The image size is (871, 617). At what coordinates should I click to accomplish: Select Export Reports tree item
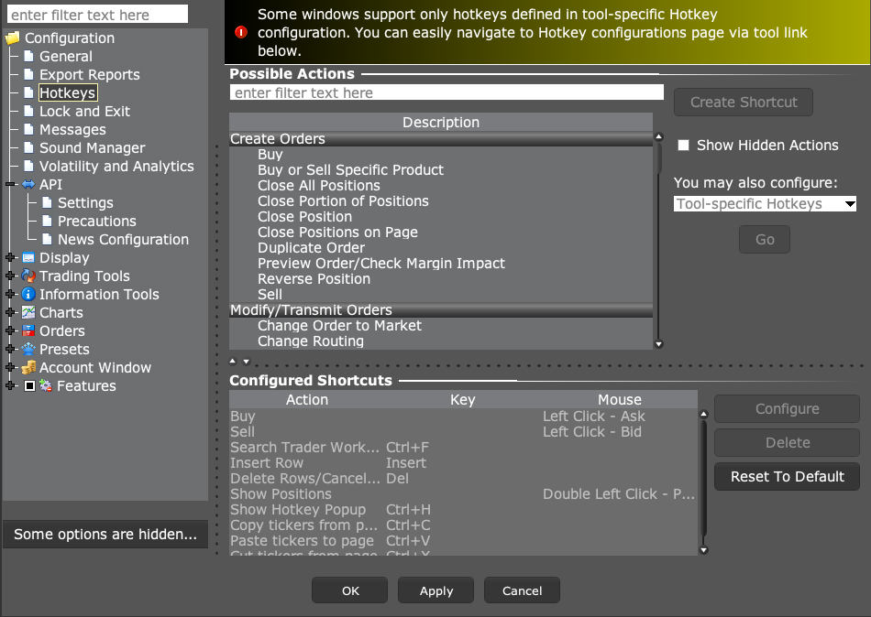coord(90,74)
